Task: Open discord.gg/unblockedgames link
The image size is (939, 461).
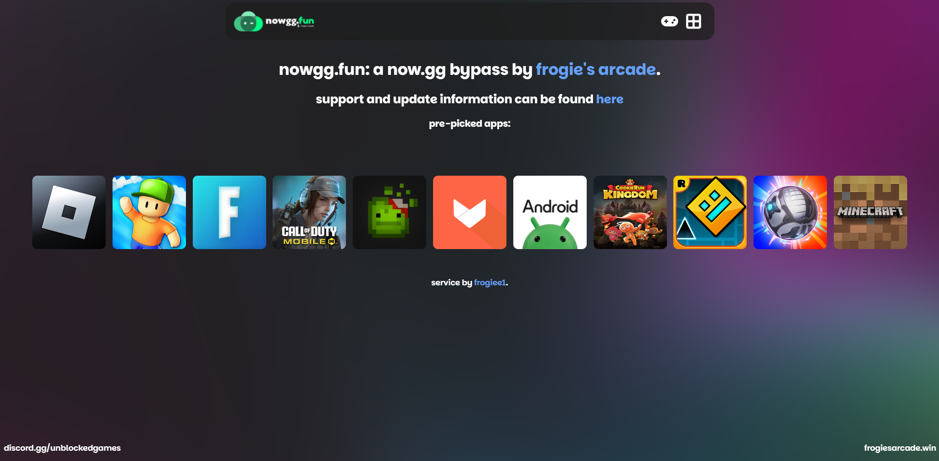Action: [62, 448]
